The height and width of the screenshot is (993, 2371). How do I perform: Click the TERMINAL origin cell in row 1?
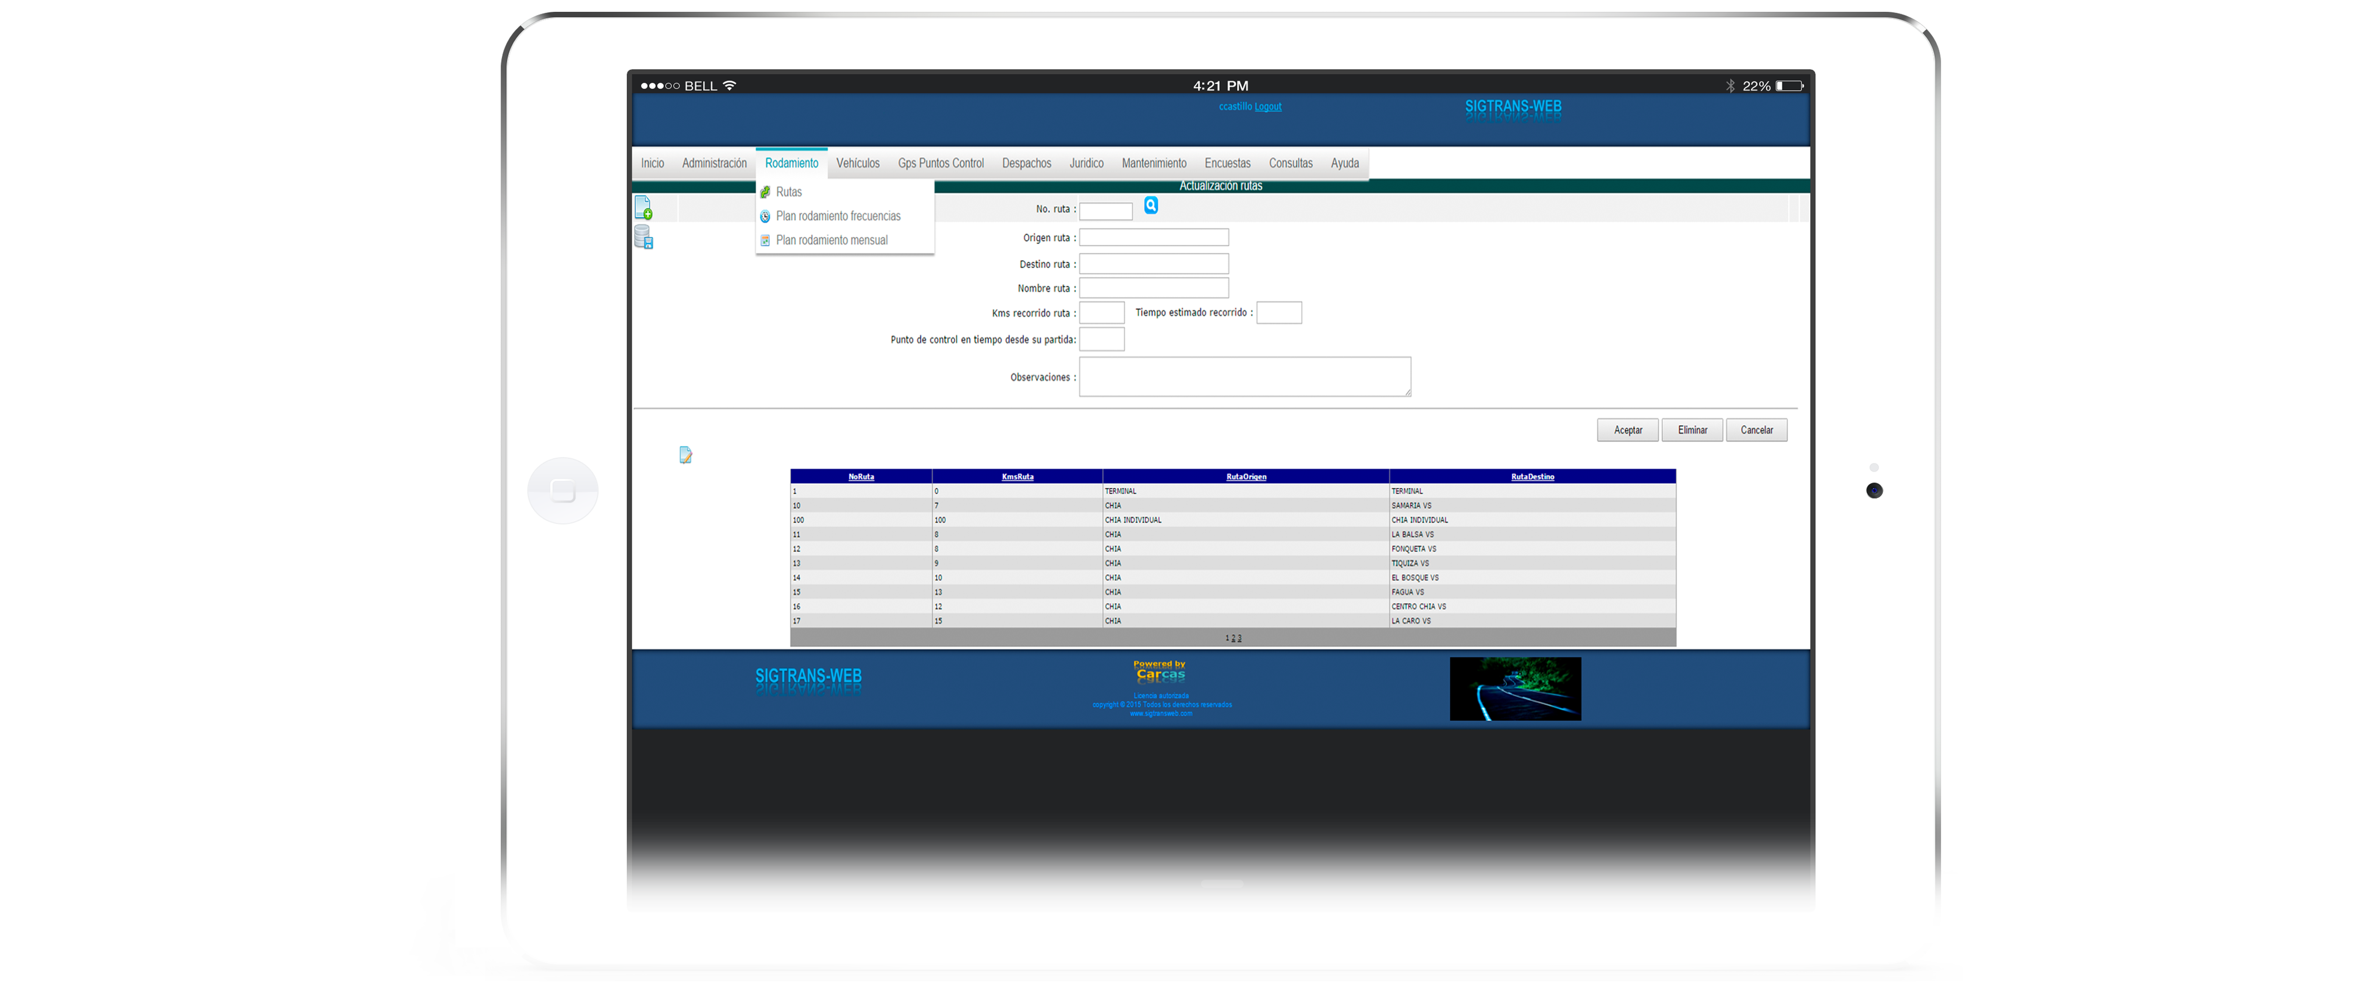point(1245,491)
